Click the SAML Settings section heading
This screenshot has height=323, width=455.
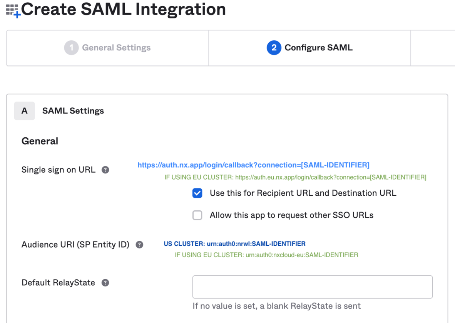coord(73,111)
